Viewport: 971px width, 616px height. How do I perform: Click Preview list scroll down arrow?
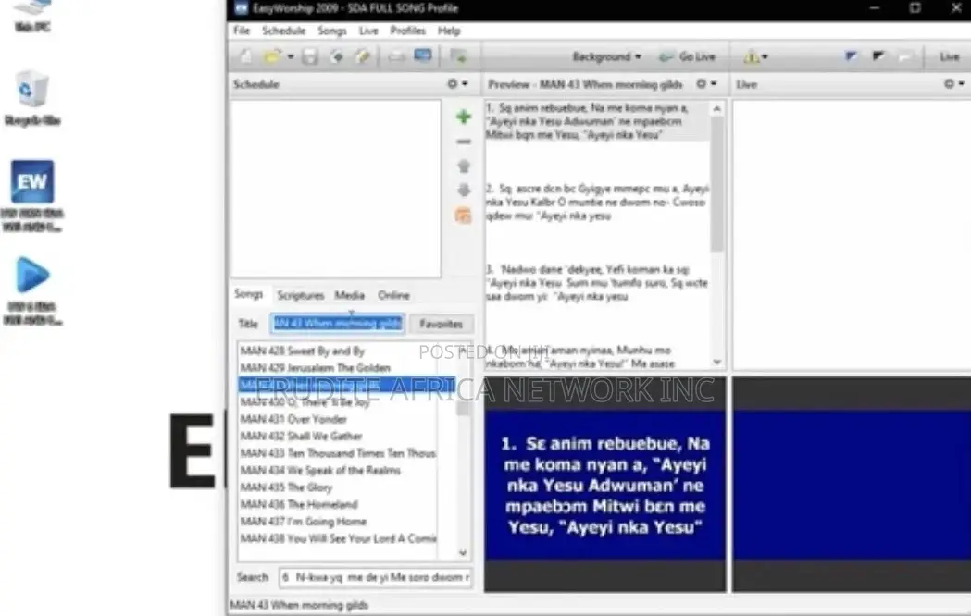point(717,362)
